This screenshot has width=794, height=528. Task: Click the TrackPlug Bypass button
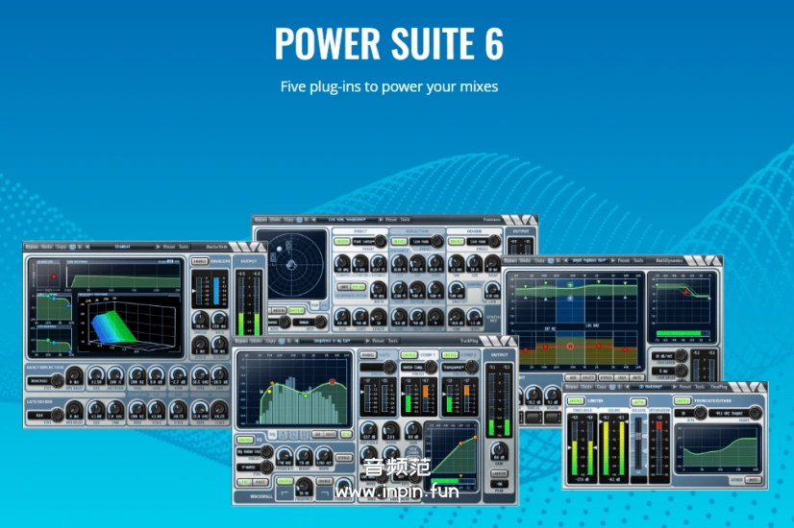[x=240, y=341]
